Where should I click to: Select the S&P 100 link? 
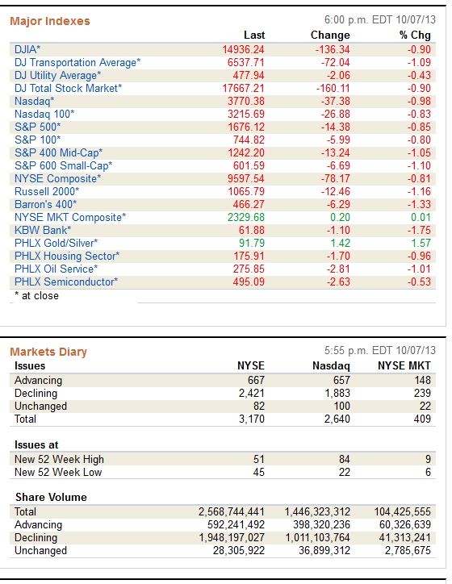click(37, 140)
